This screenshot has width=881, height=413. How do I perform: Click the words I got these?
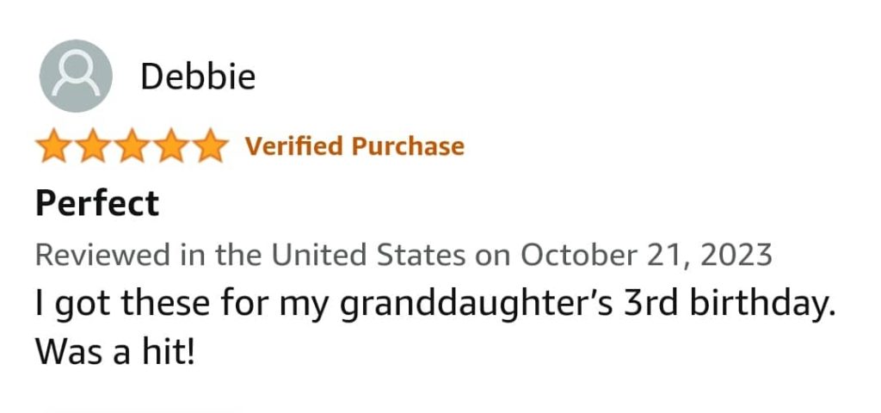[x=123, y=305]
